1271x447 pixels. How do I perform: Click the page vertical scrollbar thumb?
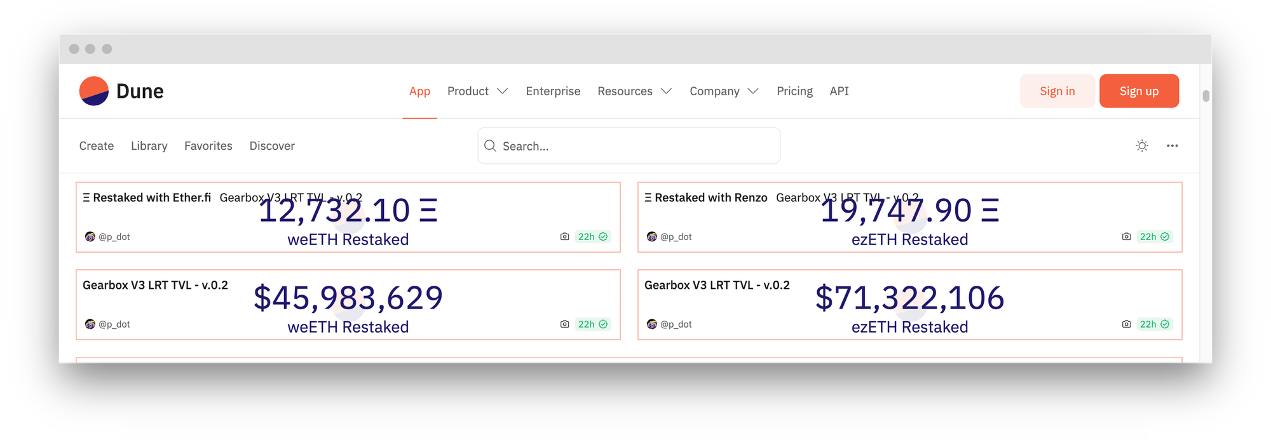click(1206, 96)
